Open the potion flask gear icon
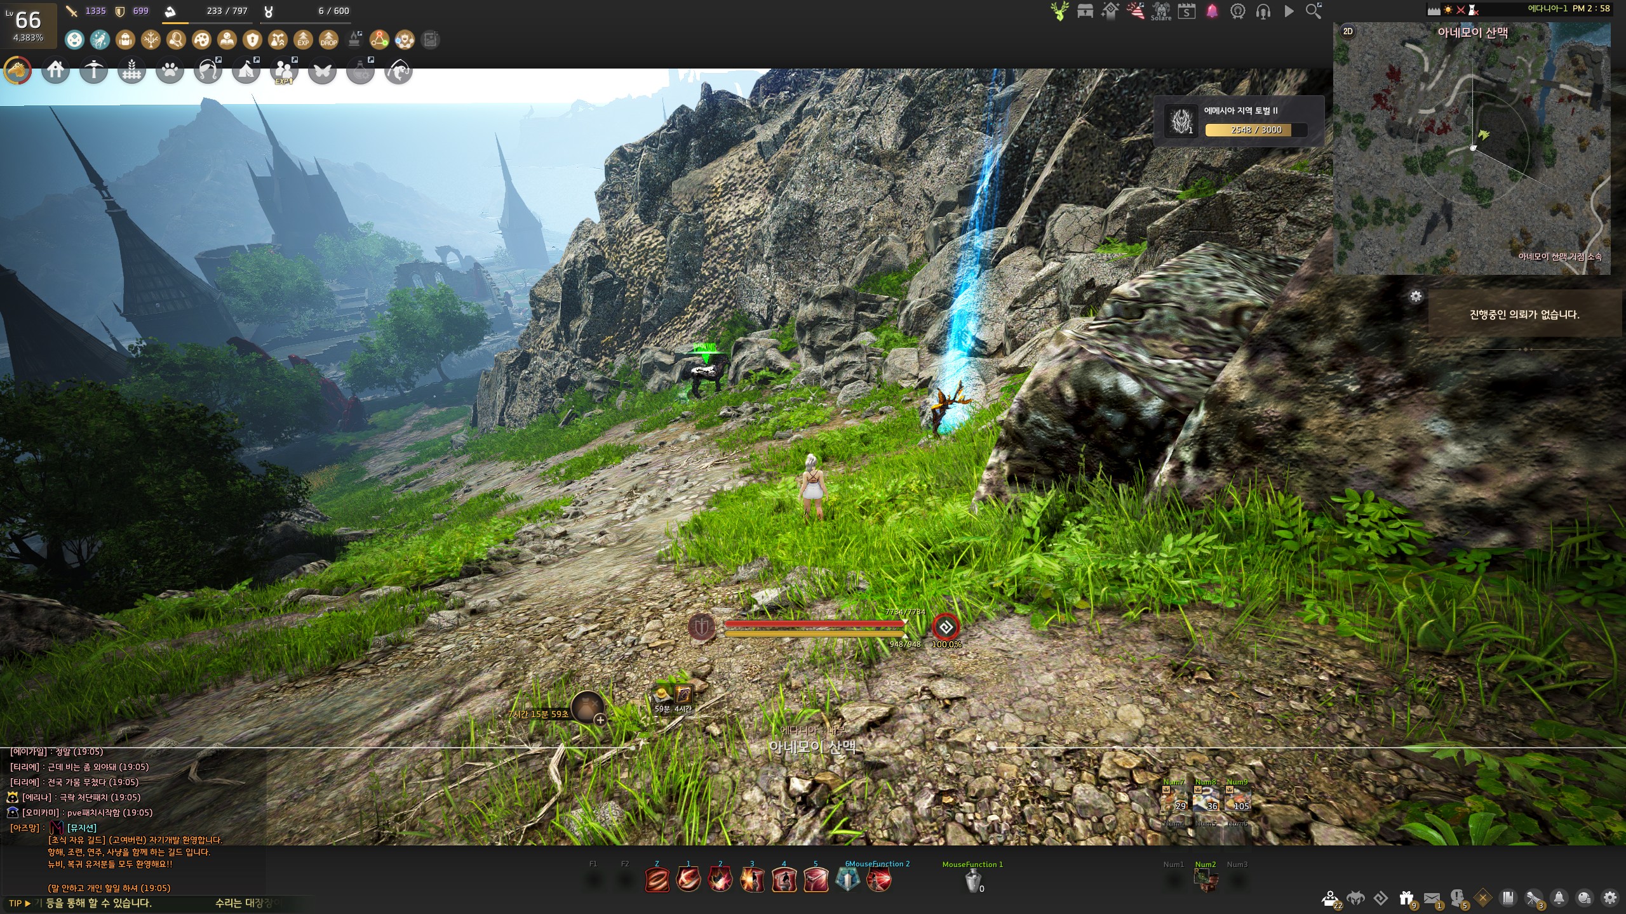This screenshot has height=914, width=1626. (360, 70)
